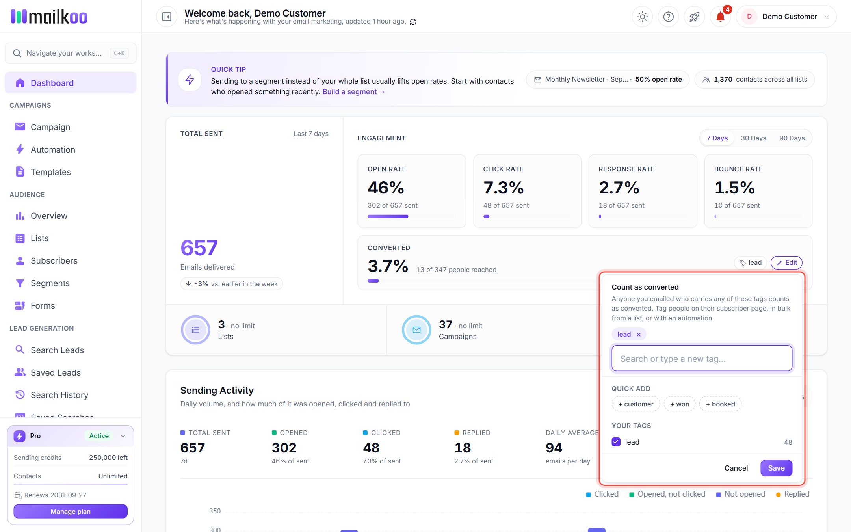This screenshot has width=851, height=532.
Task: Edit the converted tags
Action: point(786,262)
